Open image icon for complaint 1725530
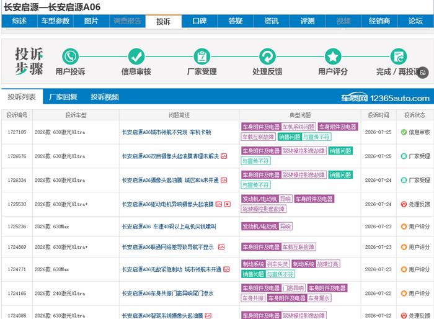The height and width of the screenshot is (319, 434). point(219,204)
